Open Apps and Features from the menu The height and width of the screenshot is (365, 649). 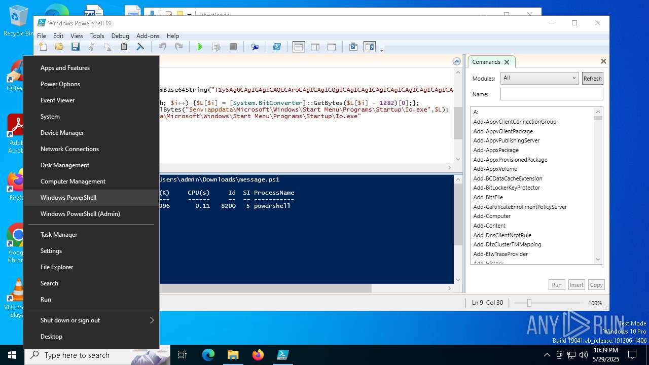point(91,68)
